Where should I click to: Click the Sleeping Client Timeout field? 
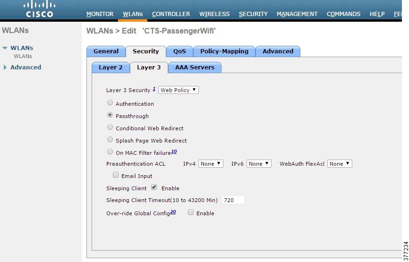pyautogui.click(x=233, y=200)
